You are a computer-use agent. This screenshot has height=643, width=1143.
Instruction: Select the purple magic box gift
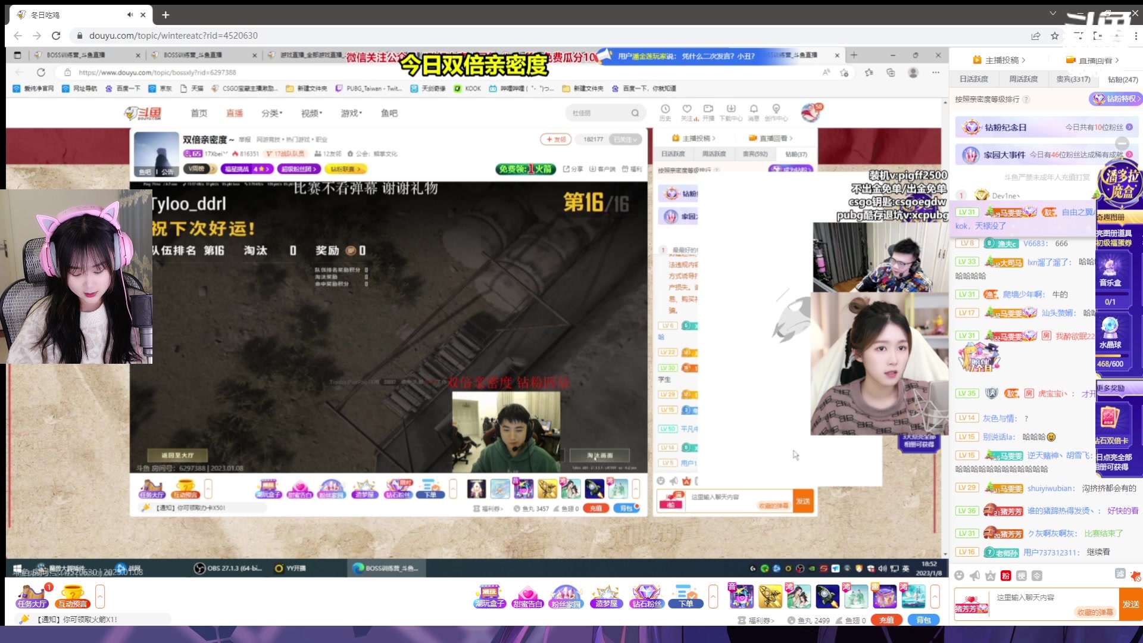point(884,596)
